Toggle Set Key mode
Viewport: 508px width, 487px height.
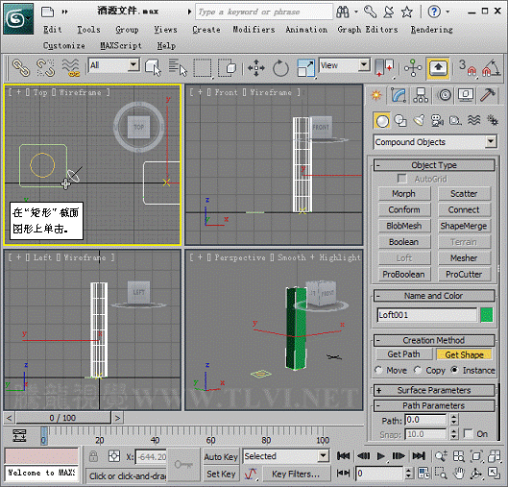click(x=221, y=475)
